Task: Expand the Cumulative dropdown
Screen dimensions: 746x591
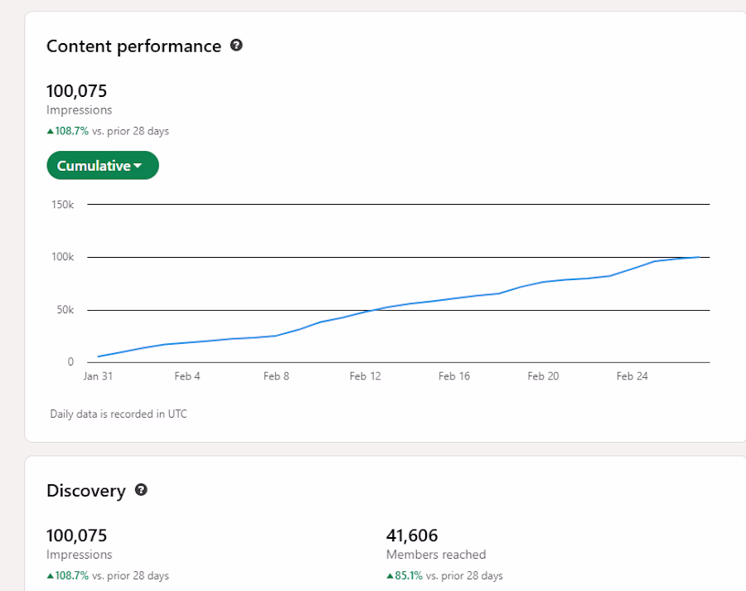Action: (103, 165)
